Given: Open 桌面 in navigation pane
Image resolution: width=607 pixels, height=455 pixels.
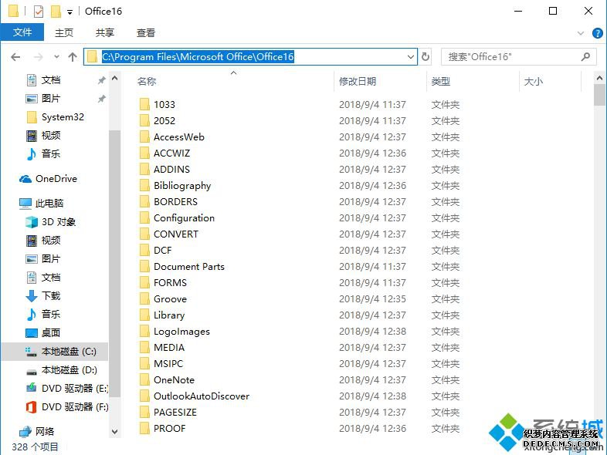Looking at the screenshot, I should [51, 333].
